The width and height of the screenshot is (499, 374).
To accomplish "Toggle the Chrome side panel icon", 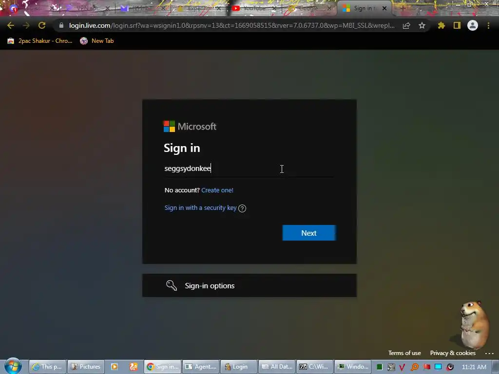I will 457,25.
